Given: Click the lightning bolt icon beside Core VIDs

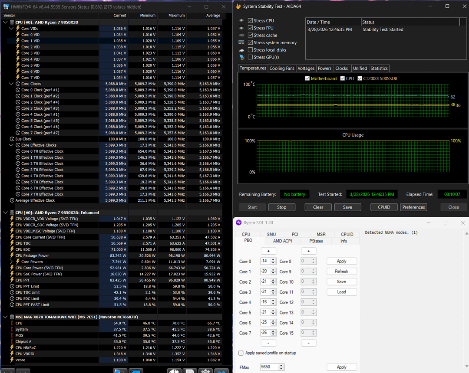Looking at the screenshot, I should [x=18, y=28].
